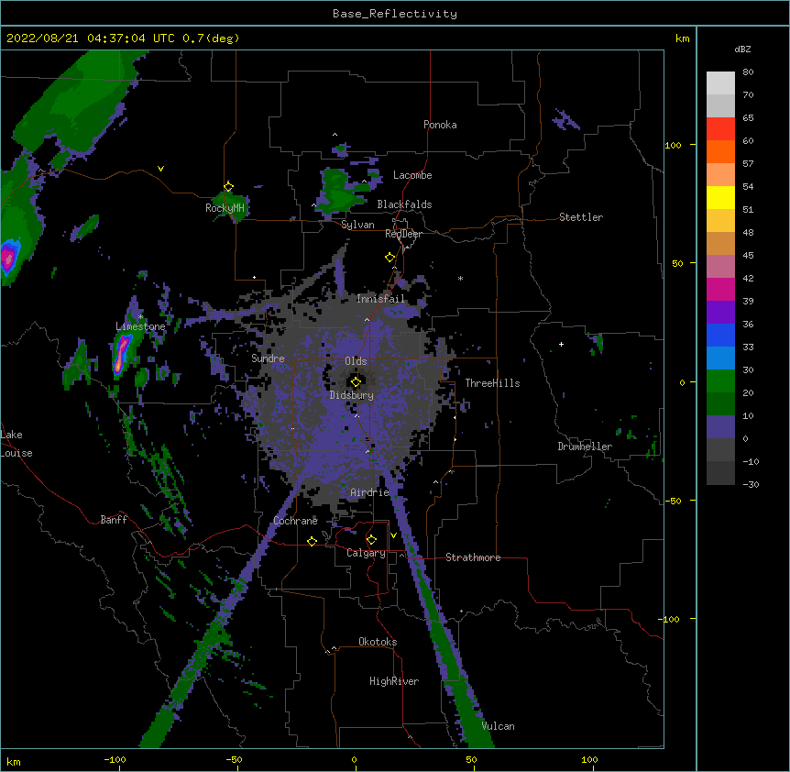Click the Lacombe city label
Viewport: 790px width, 772px height.
412,175
